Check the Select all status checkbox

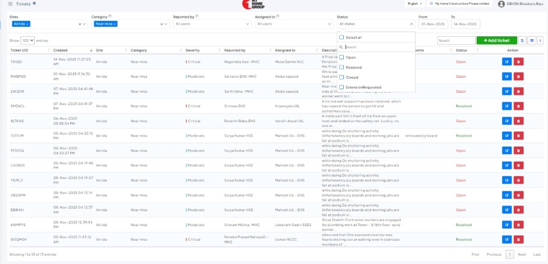(x=341, y=38)
